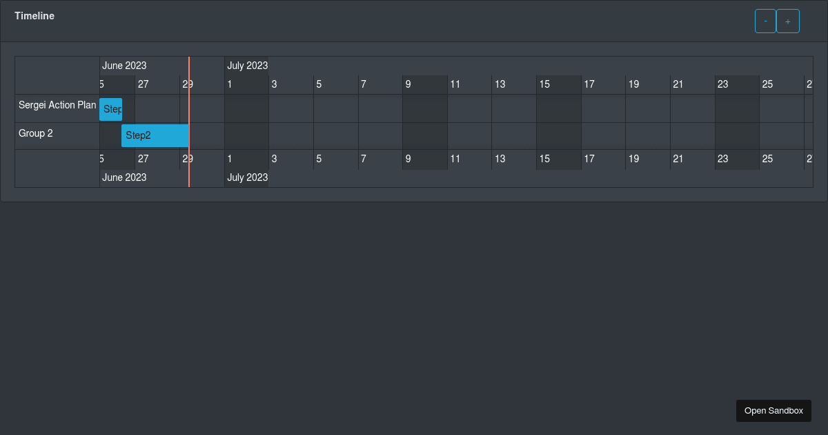Click the Timeline title text
Viewport: 828px width, 435px height.
34,15
